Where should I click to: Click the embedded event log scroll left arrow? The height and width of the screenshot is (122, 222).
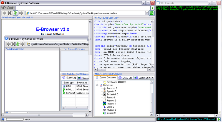[x=64, y=108]
